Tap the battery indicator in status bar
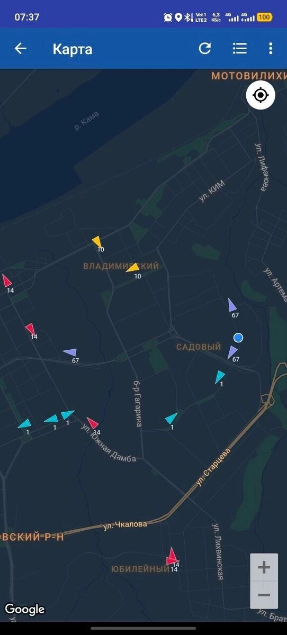The width and height of the screenshot is (287, 635). pos(264,17)
